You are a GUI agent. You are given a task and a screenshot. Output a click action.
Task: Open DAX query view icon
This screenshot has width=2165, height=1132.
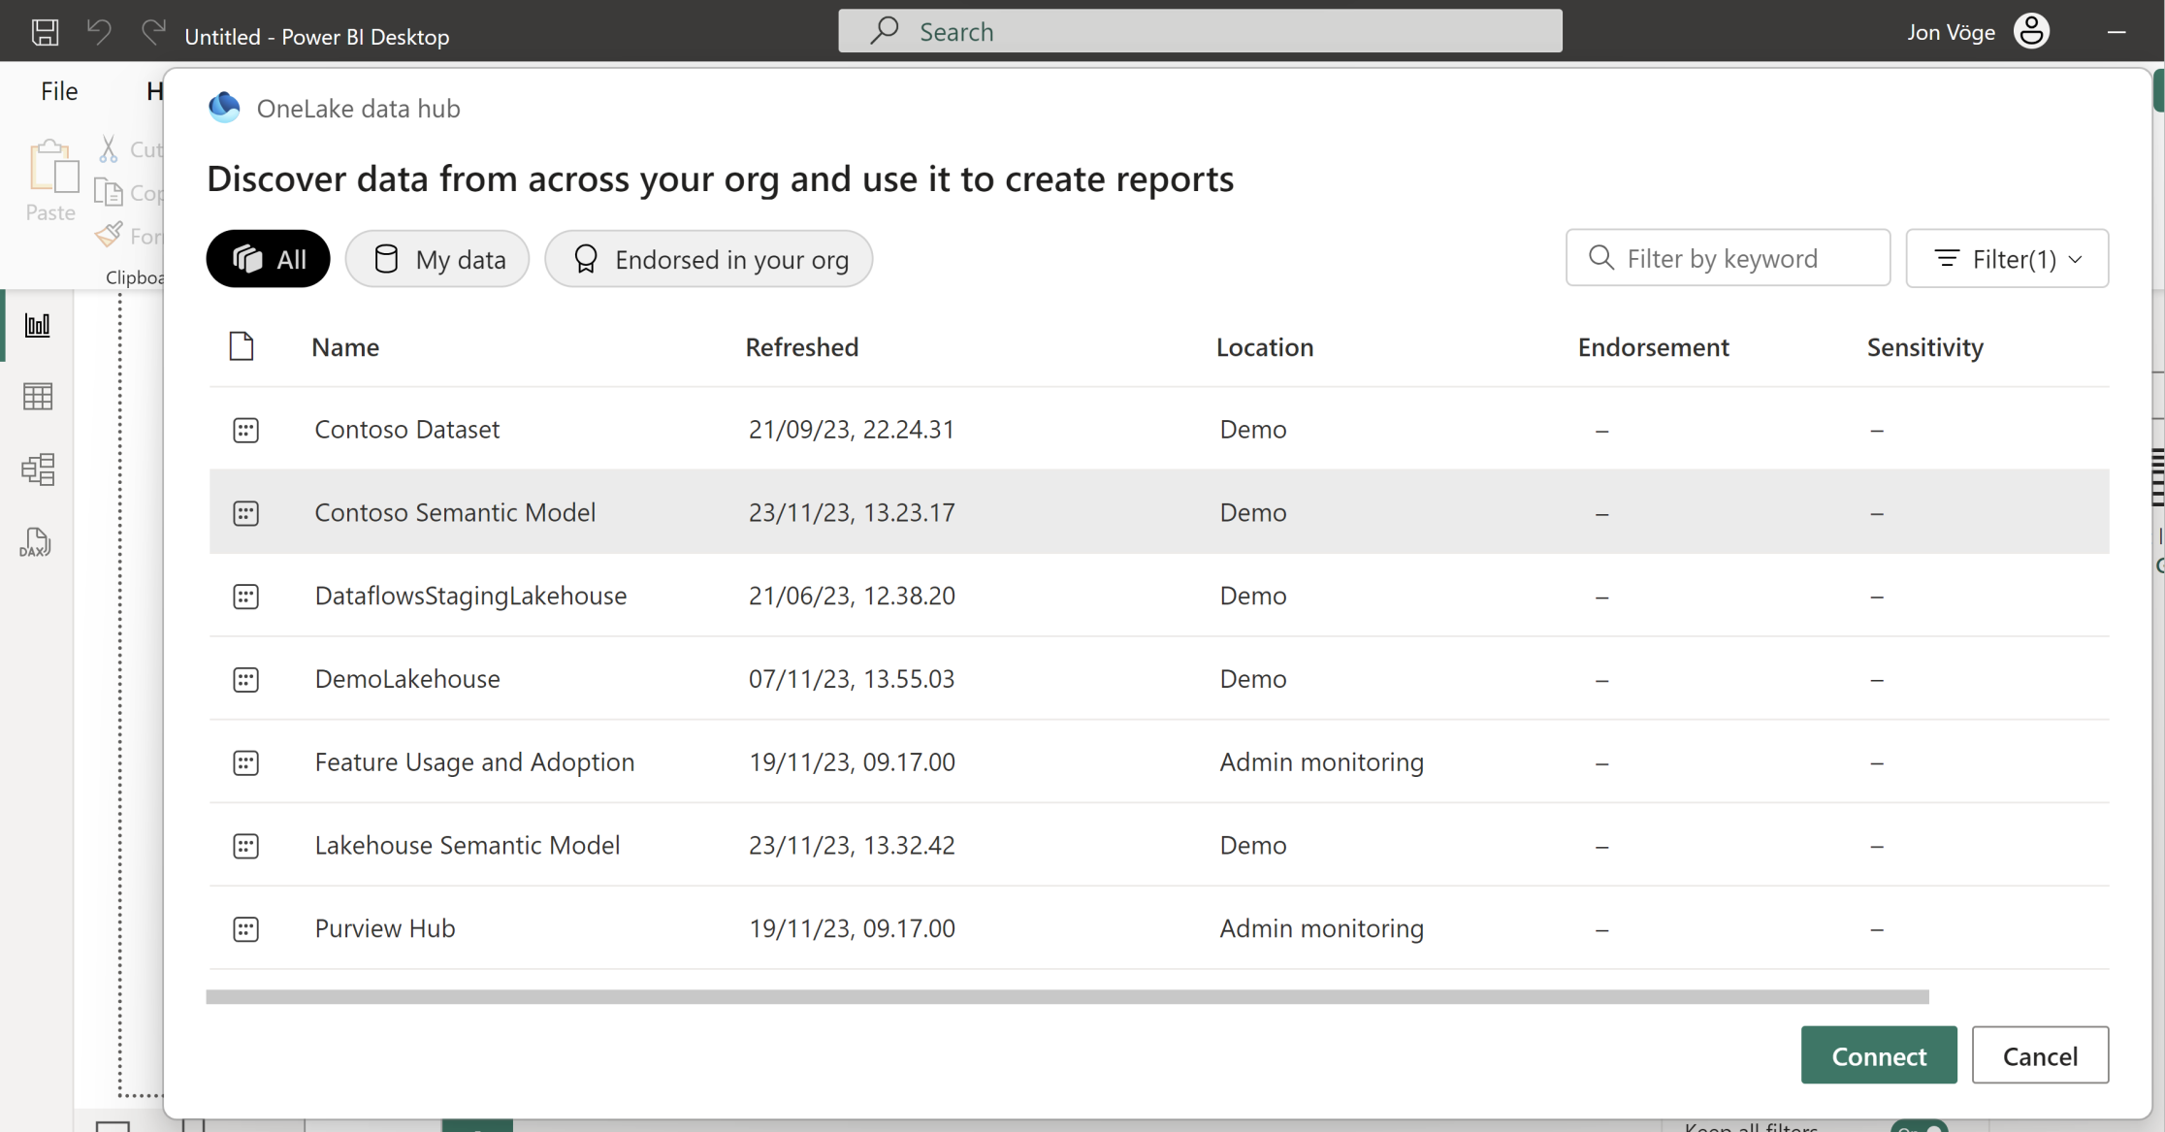click(36, 543)
